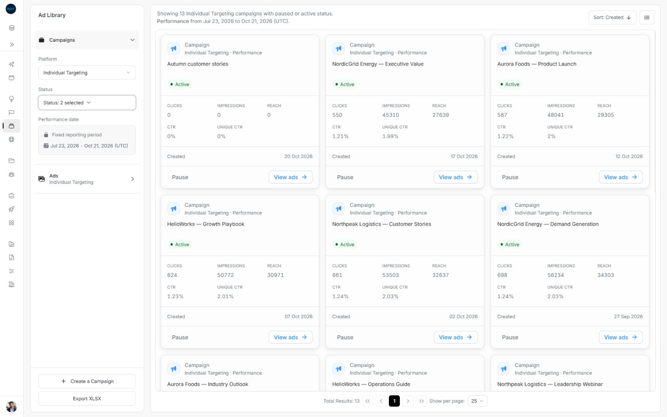Image resolution: width=667 pixels, height=417 pixels.
Task: Click Export XLSX
Action: click(87, 399)
